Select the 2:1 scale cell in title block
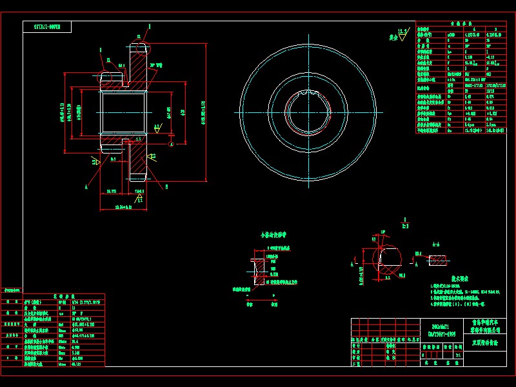 click(459, 355)
